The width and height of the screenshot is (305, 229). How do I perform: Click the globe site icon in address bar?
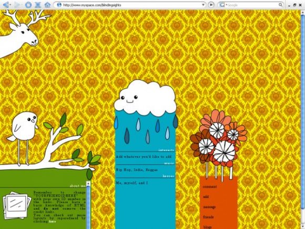(x=59, y=5)
